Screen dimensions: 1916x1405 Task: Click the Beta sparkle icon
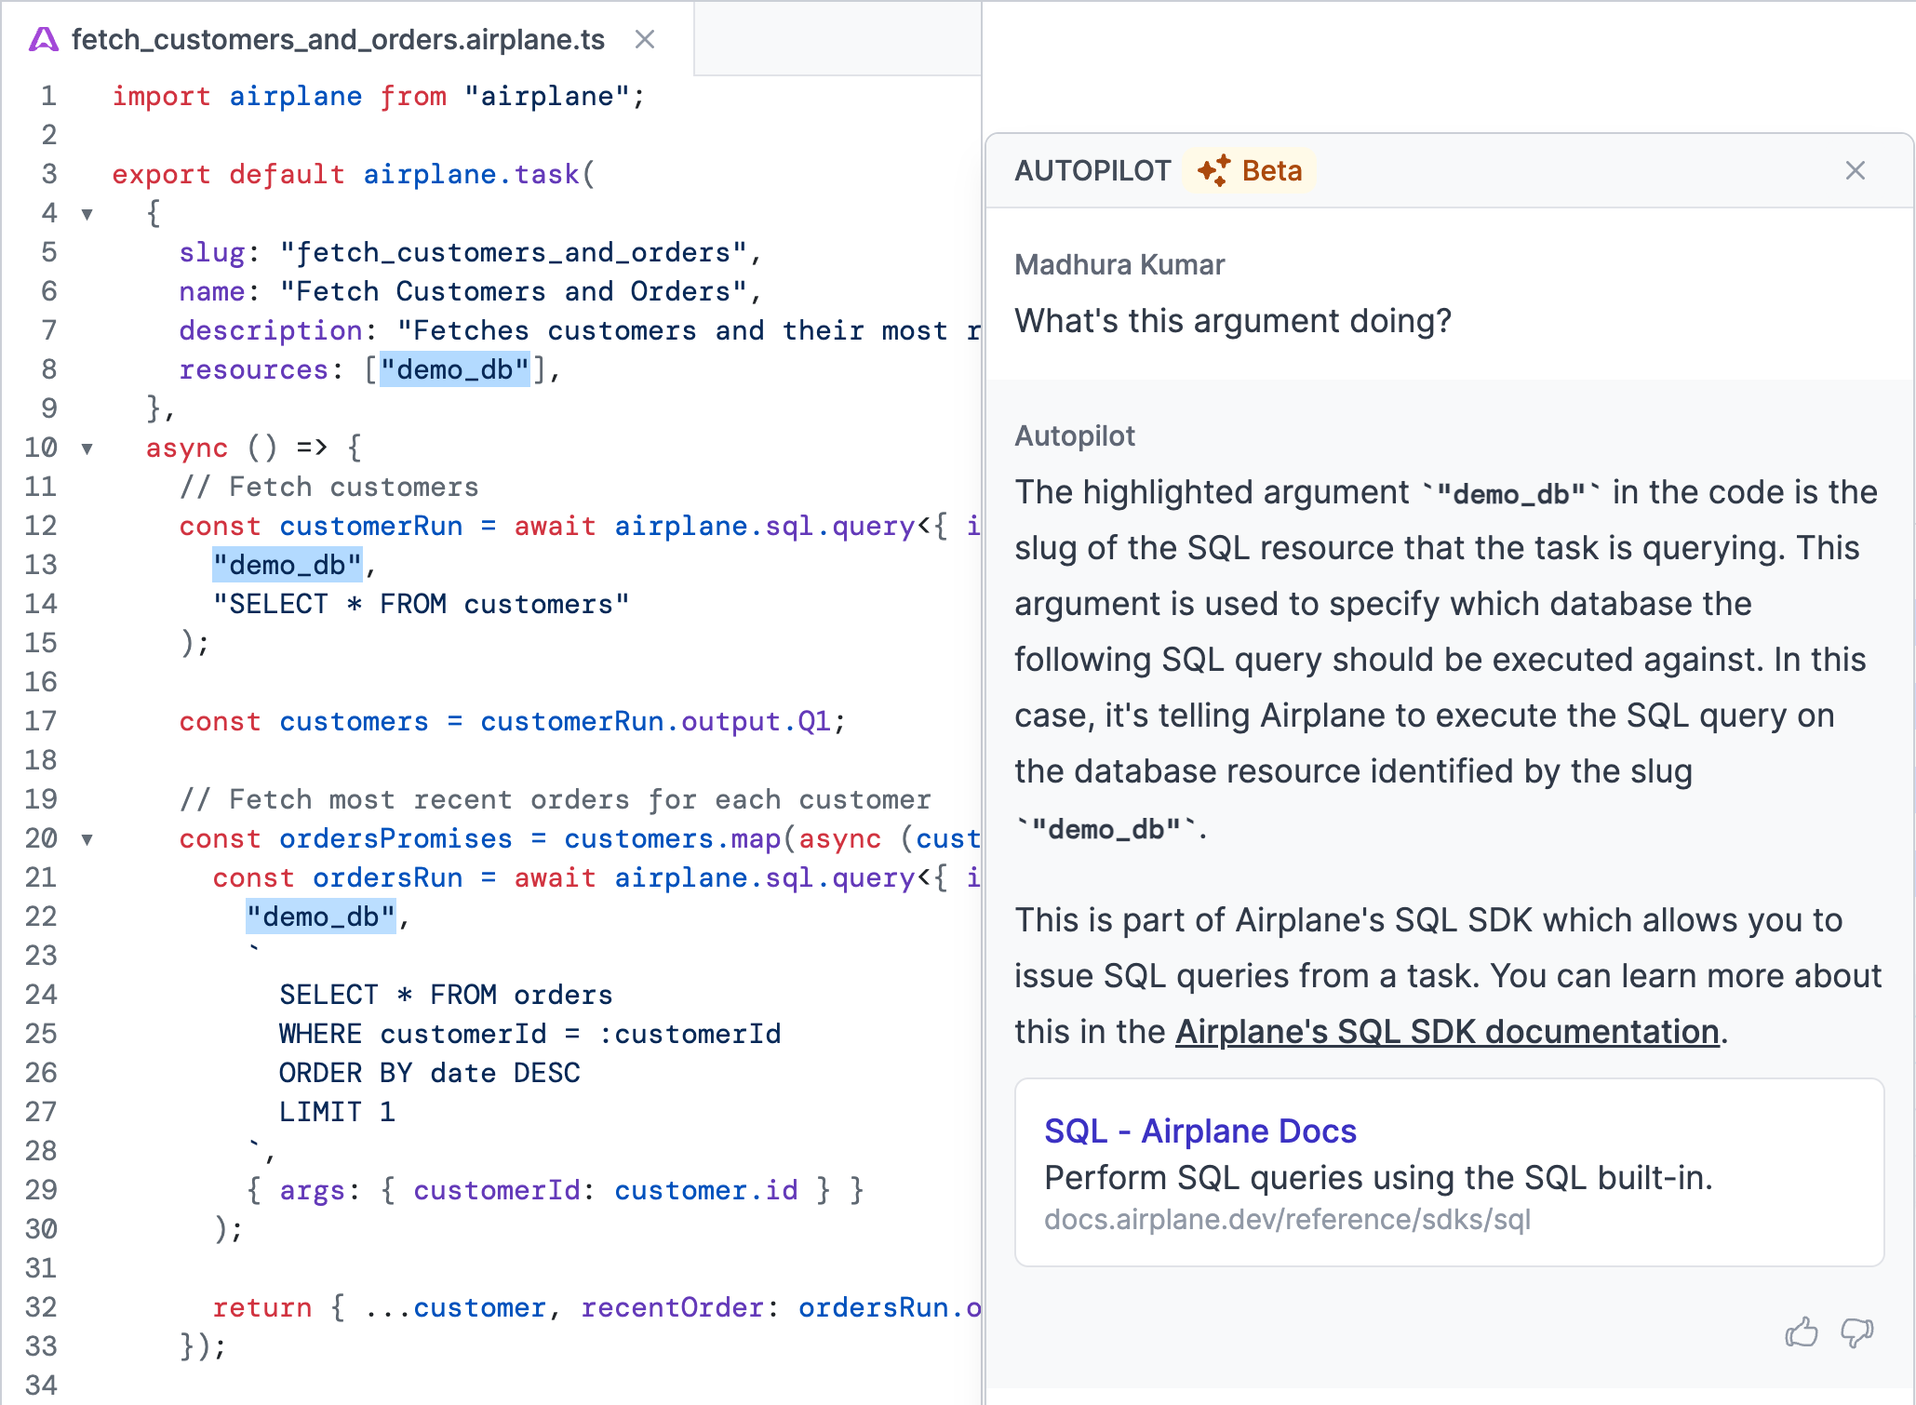[1213, 170]
